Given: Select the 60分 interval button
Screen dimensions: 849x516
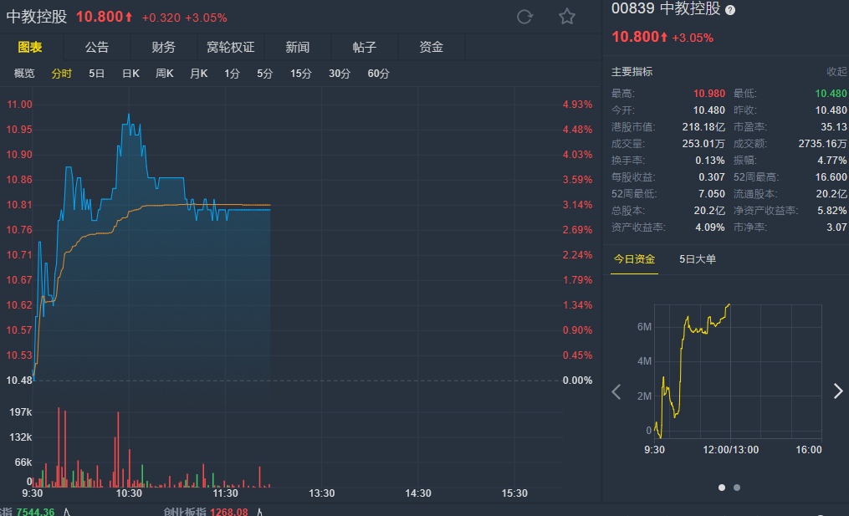Looking at the screenshot, I should (378, 74).
